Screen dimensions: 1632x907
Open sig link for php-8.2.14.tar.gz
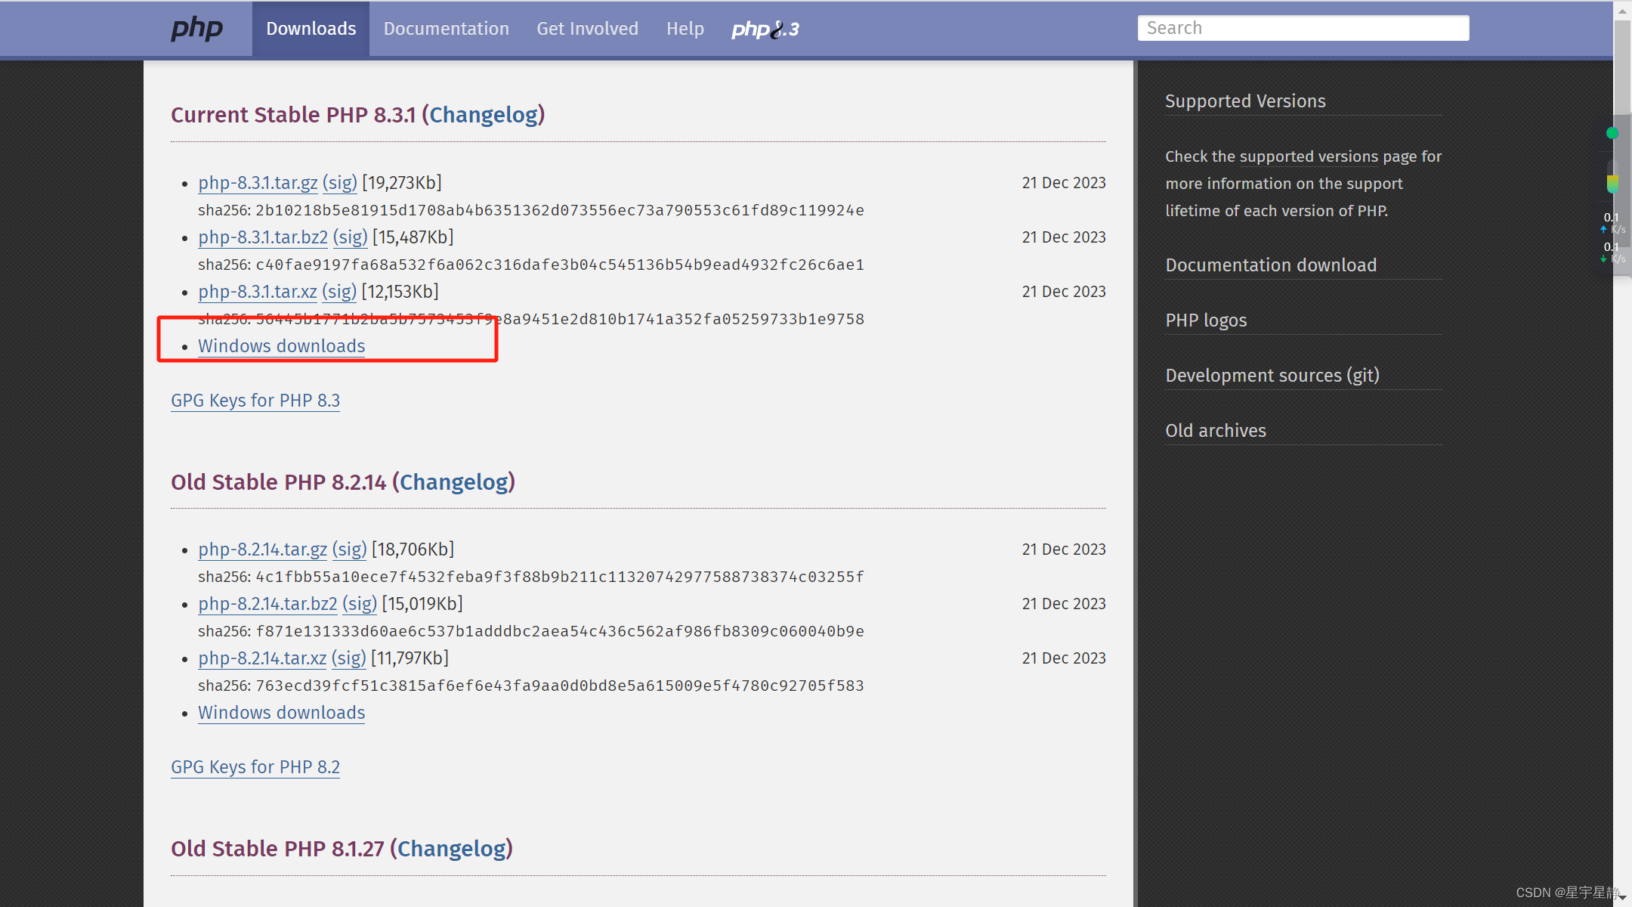(349, 549)
